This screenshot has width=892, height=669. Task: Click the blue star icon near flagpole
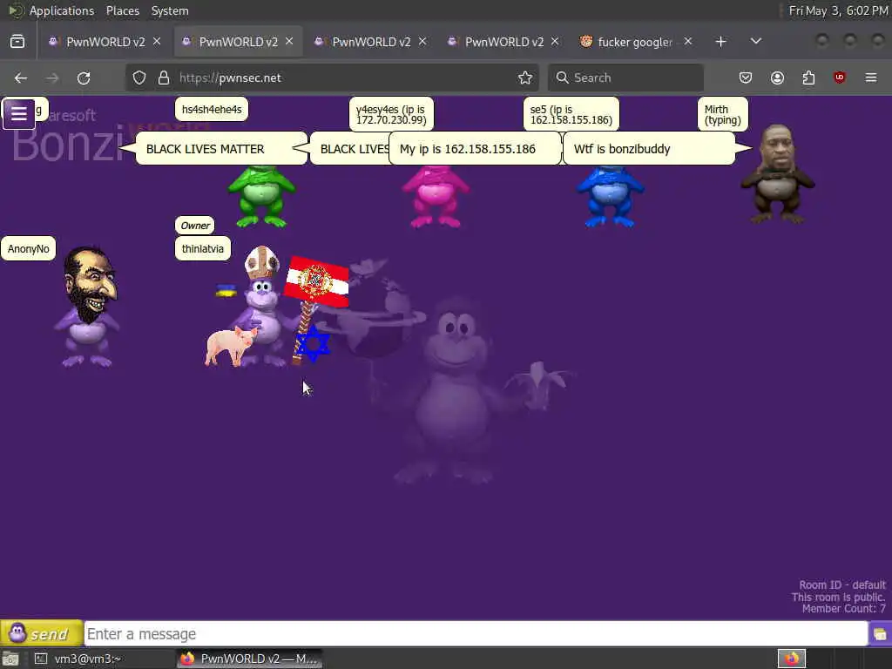pyautogui.click(x=313, y=343)
